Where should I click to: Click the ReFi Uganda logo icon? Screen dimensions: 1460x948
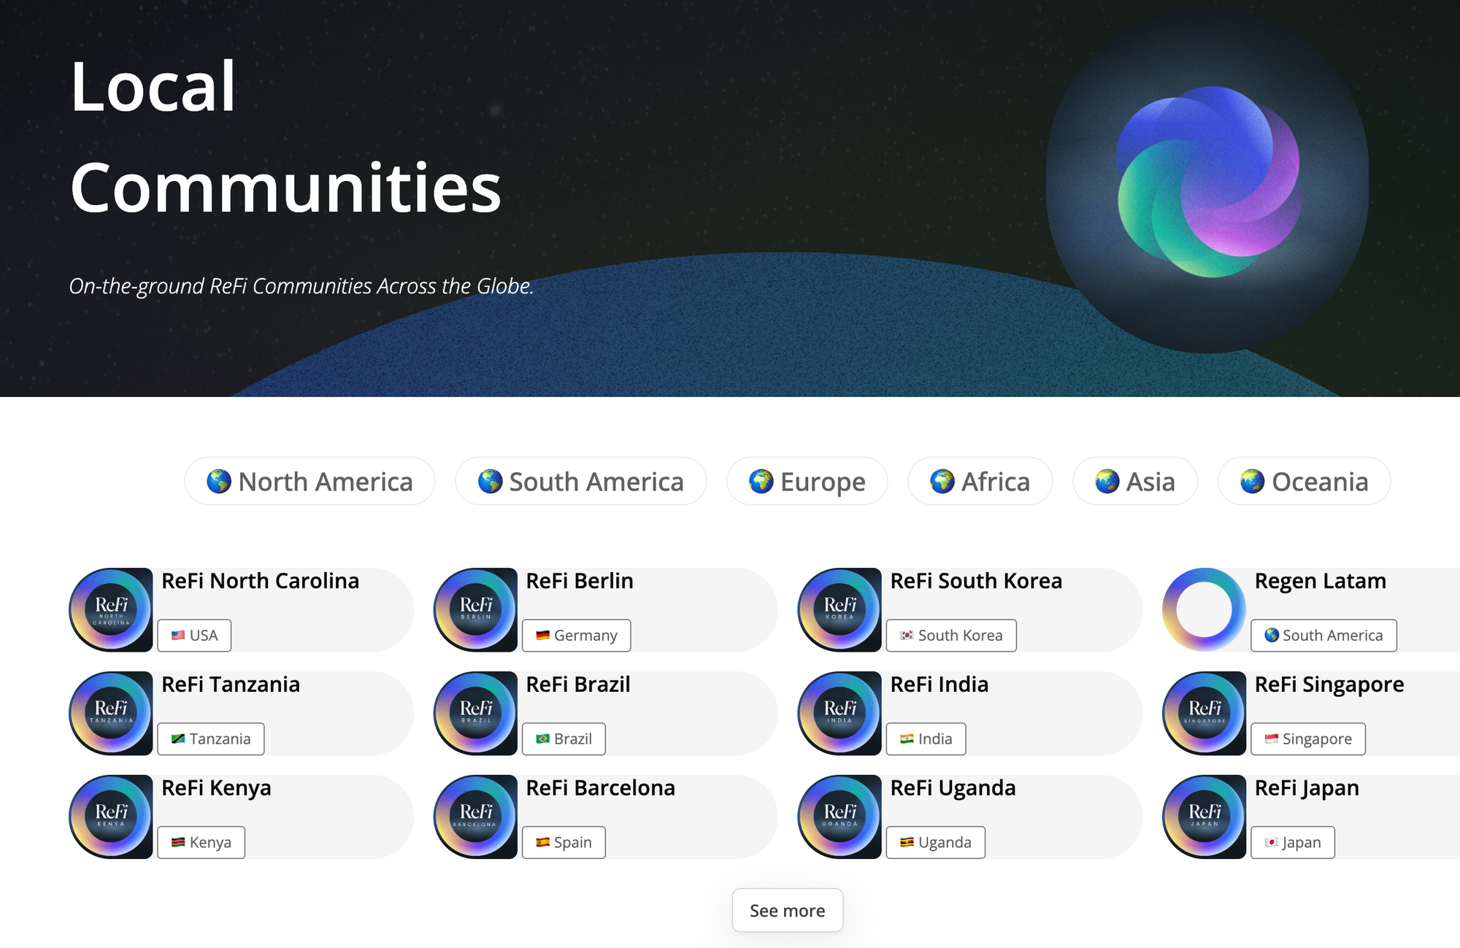pyautogui.click(x=839, y=817)
